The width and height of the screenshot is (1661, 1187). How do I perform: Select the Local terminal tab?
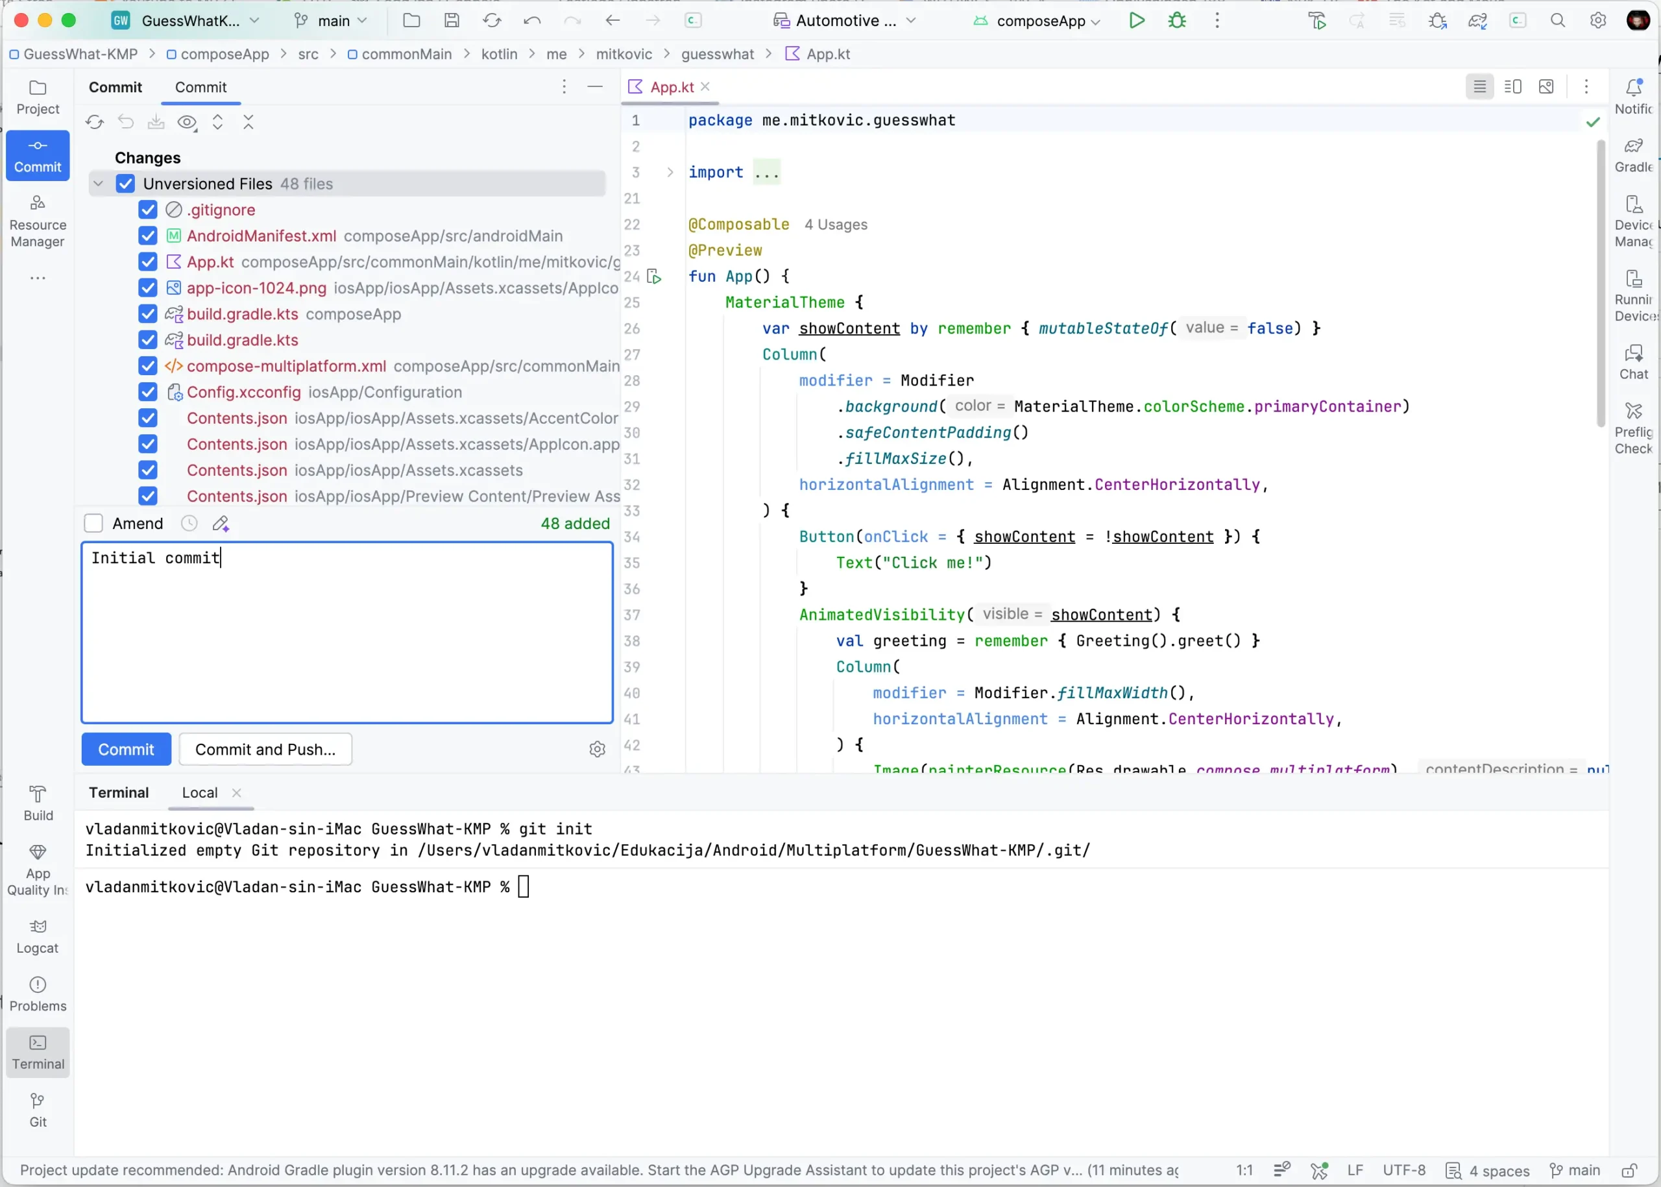[x=199, y=792]
